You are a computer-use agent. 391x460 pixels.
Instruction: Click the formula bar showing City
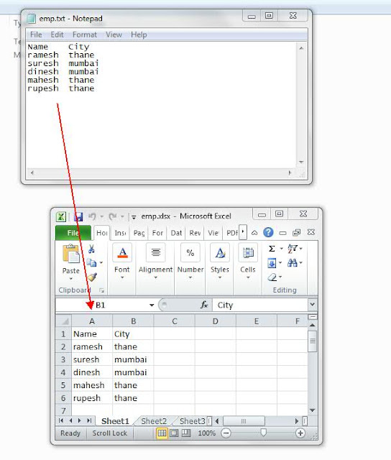pos(260,305)
